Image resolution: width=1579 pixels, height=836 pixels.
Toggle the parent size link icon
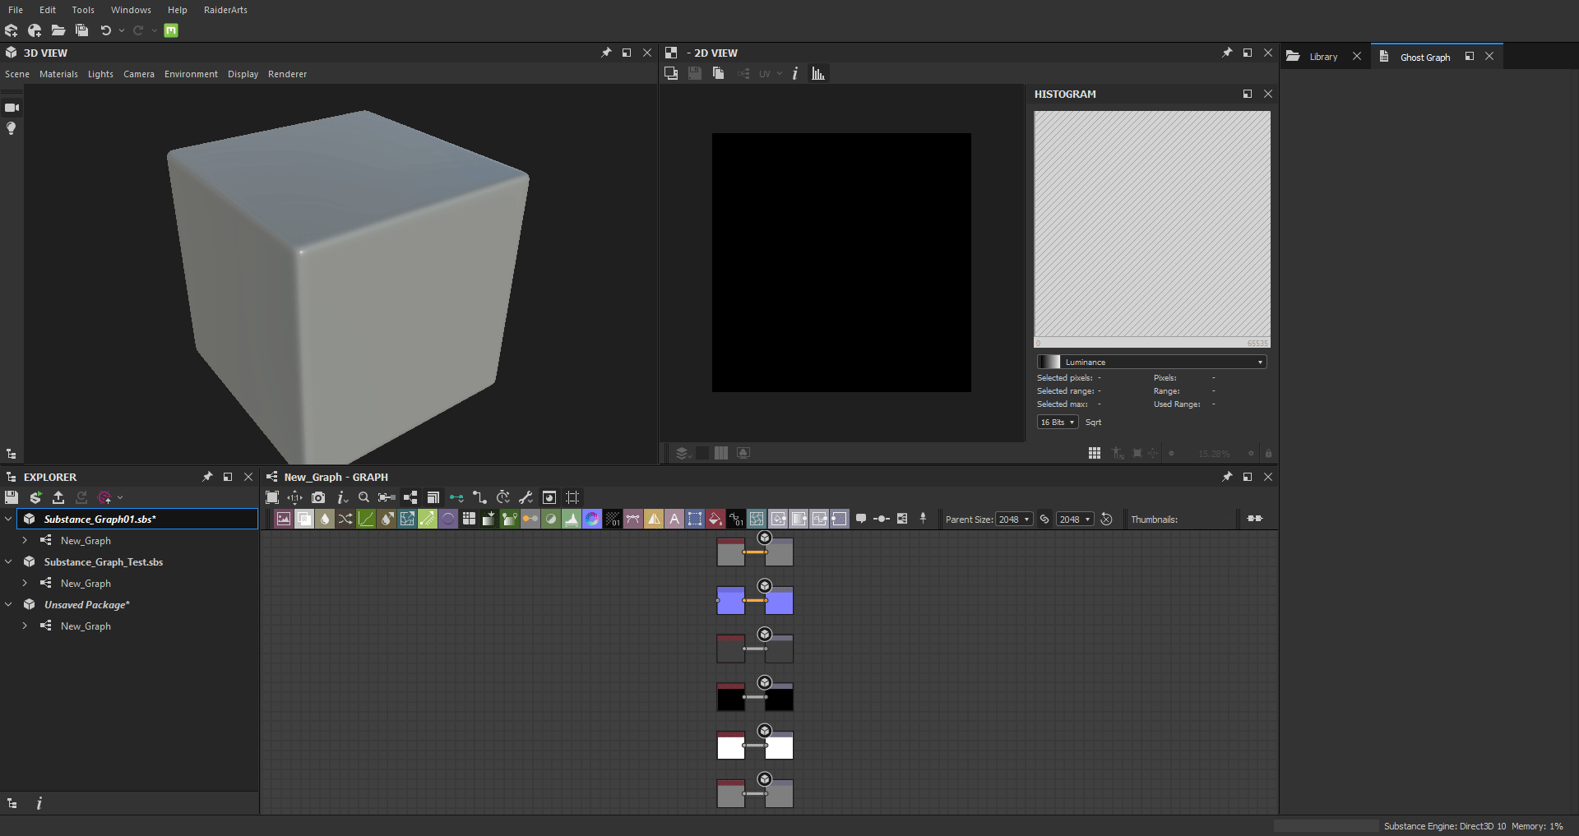click(1044, 520)
